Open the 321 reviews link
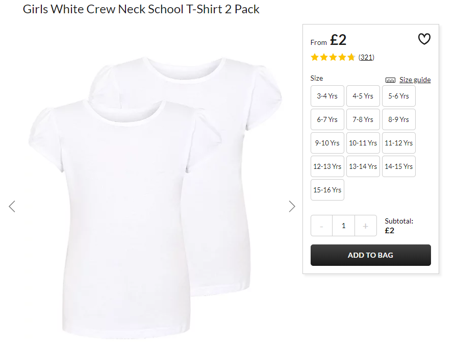456x347 pixels. click(x=366, y=57)
